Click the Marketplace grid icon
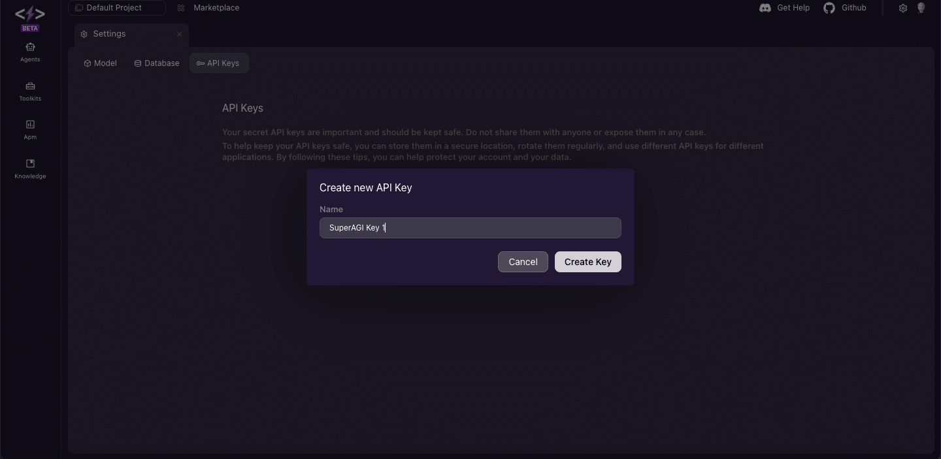The height and width of the screenshot is (459, 941). click(x=181, y=8)
